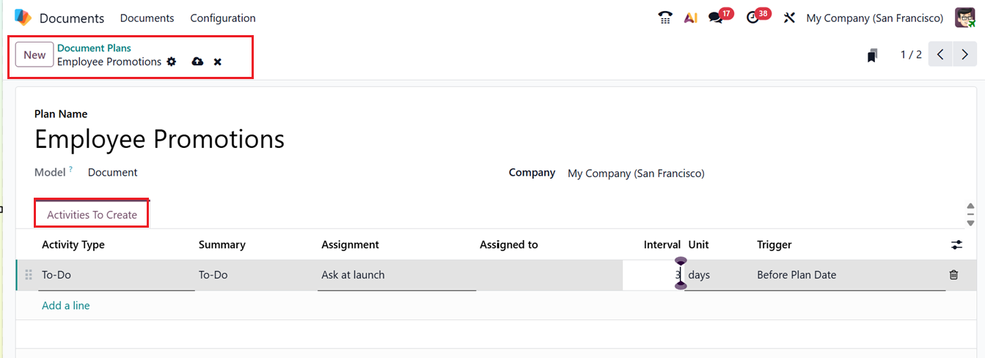Save the record with cloud upload icon
985x358 pixels.
click(x=197, y=61)
